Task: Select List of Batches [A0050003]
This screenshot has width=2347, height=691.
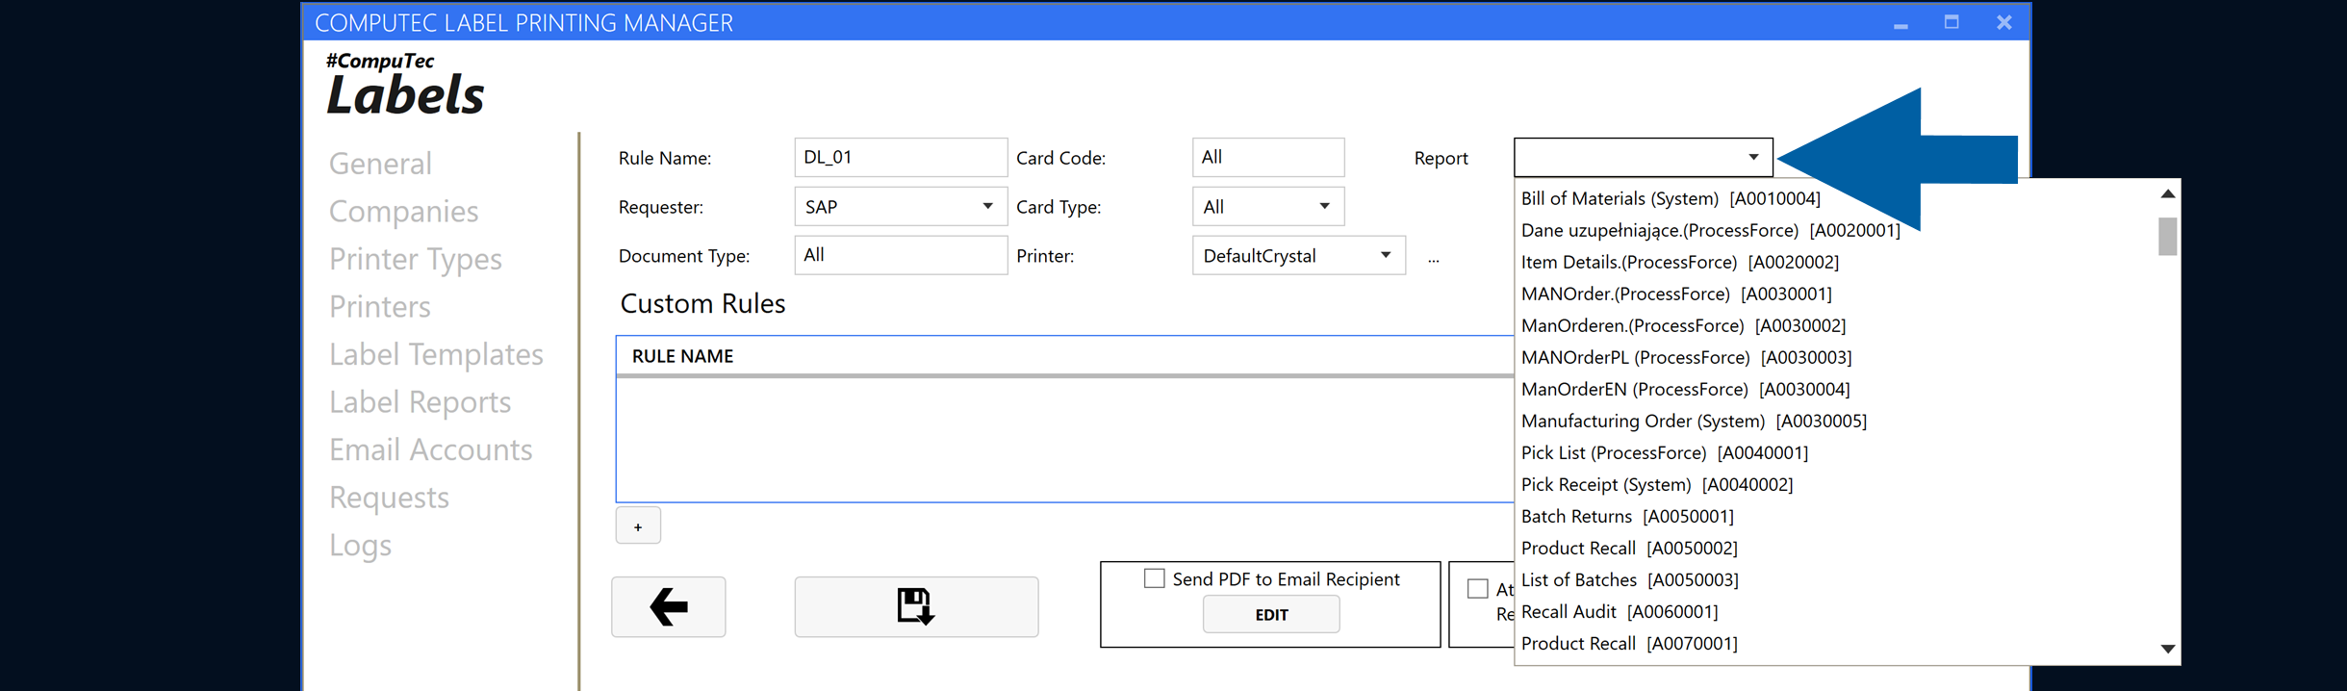Action: [x=1629, y=579]
